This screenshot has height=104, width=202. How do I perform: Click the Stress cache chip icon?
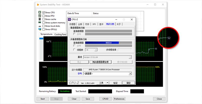click(40, 19)
